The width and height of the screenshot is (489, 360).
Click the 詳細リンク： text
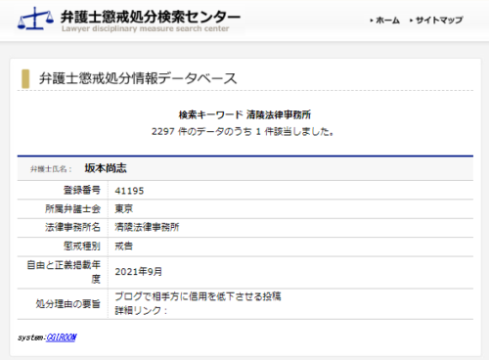[141, 311]
